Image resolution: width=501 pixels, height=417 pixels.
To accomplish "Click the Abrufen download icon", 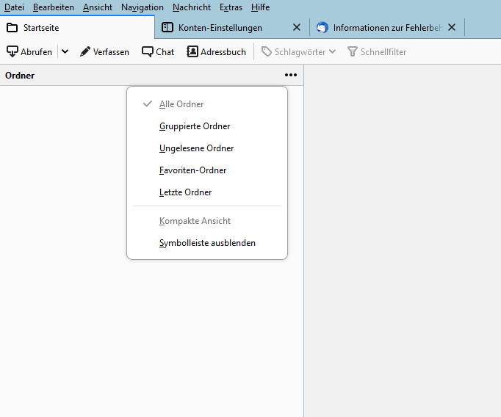I will (12, 52).
